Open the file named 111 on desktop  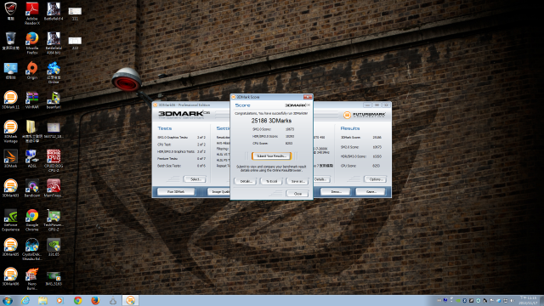pyautogui.click(x=75, y=14)
